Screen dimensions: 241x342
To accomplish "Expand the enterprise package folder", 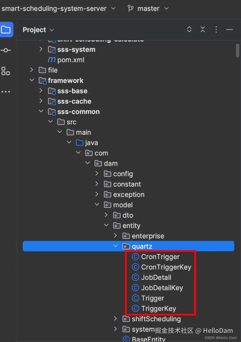I will click(x=116, y=236).
